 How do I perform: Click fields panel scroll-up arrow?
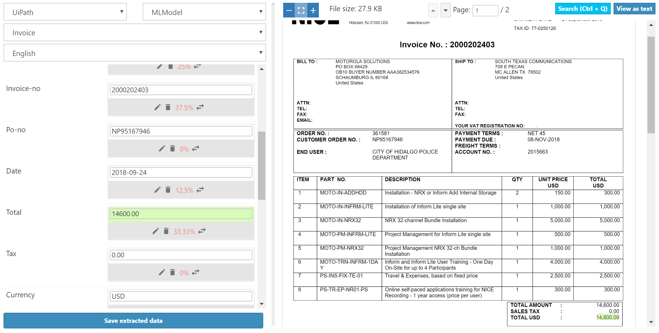[262, 69]
